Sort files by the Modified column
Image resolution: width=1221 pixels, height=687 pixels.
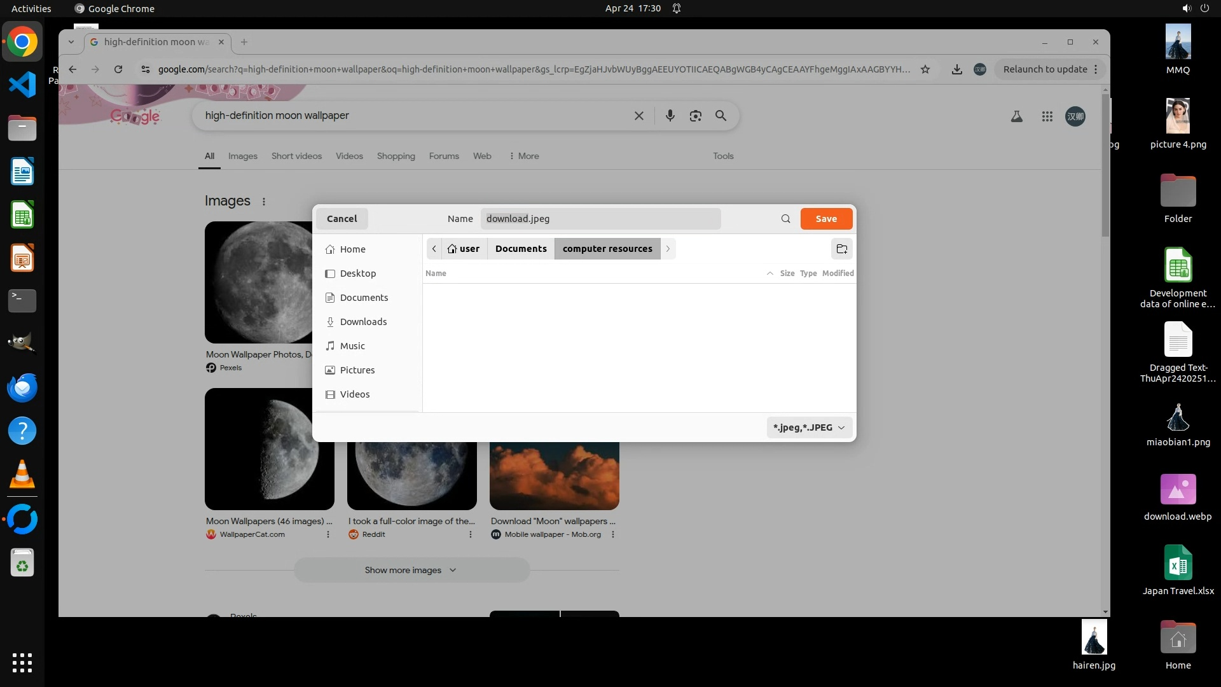[838, 274]
